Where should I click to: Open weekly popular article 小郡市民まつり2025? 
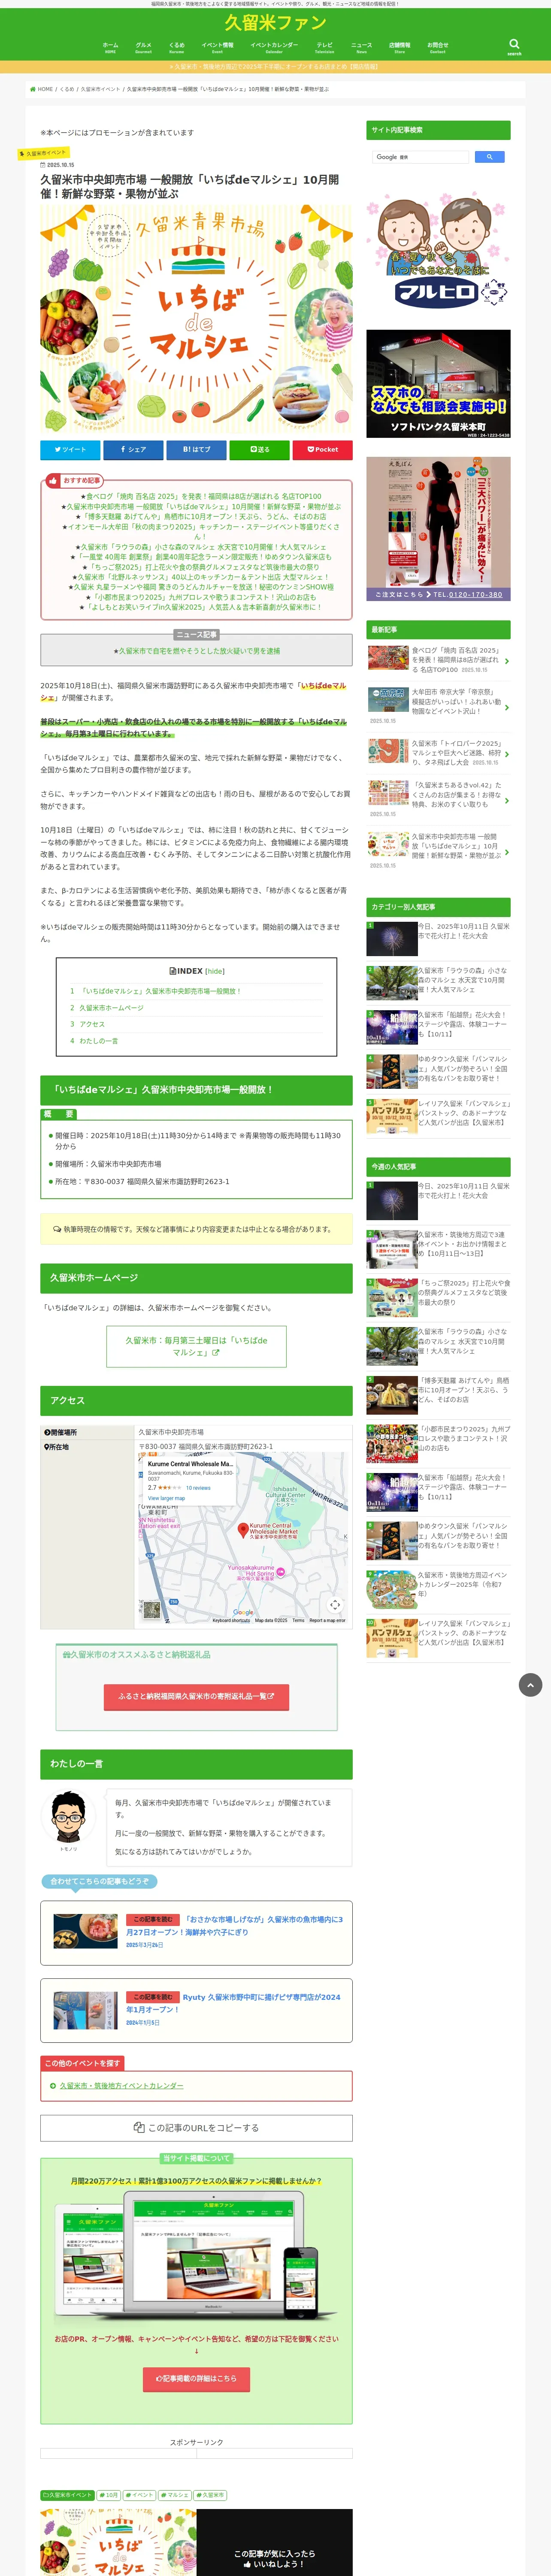[438, 1443]
